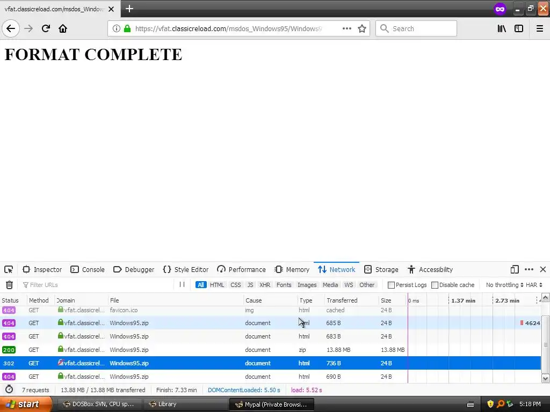Click the performance analysis stopwatch icon
The image size is (550, 412).
tap(9, 389)
